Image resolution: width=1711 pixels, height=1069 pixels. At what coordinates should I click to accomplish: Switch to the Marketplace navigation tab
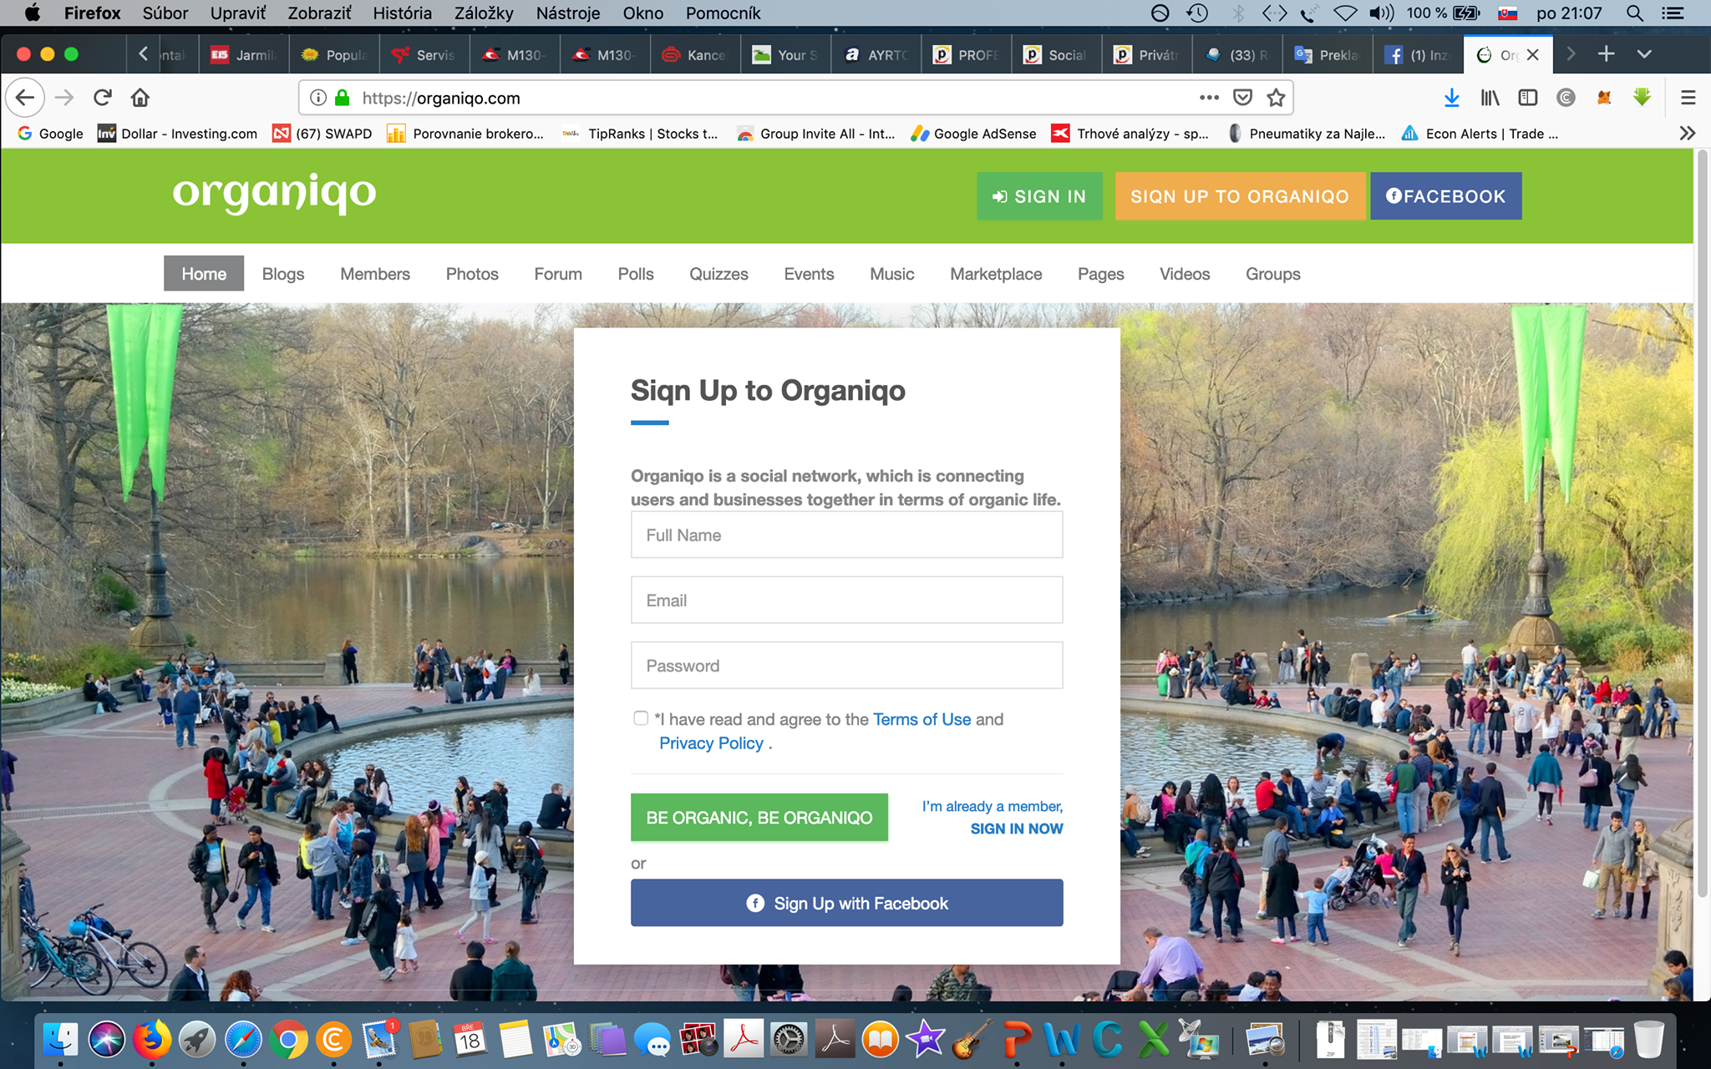(995, 274)
